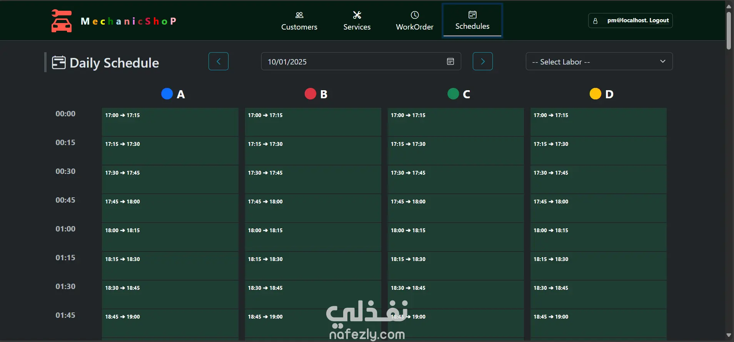Open the Customers navigation tab

point(299,21)
